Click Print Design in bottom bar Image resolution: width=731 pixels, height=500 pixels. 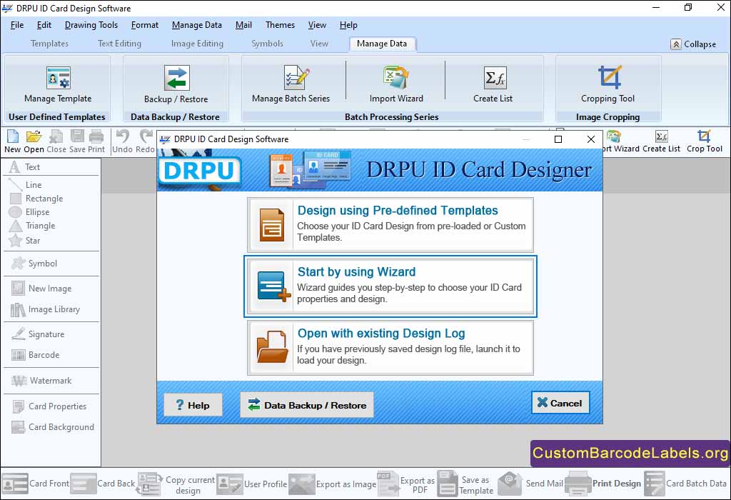(603, 484)
